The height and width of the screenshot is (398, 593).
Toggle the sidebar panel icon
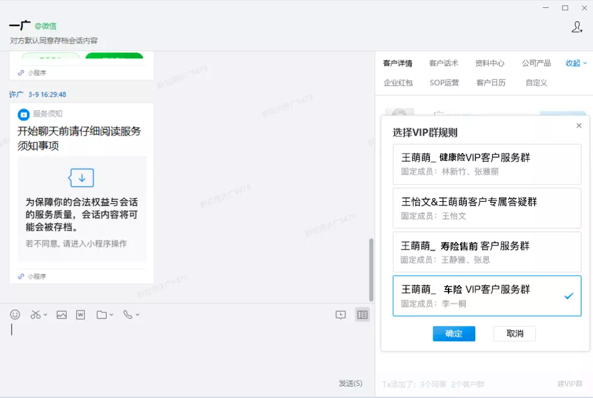pyautogui.click(x=362, y=315)
